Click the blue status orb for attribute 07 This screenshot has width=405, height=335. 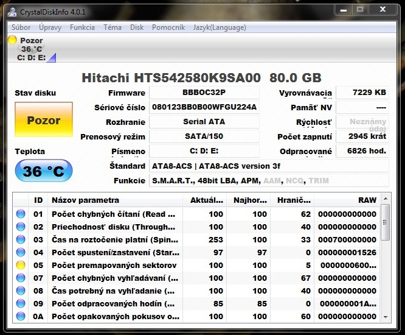[x=21, y=278]
